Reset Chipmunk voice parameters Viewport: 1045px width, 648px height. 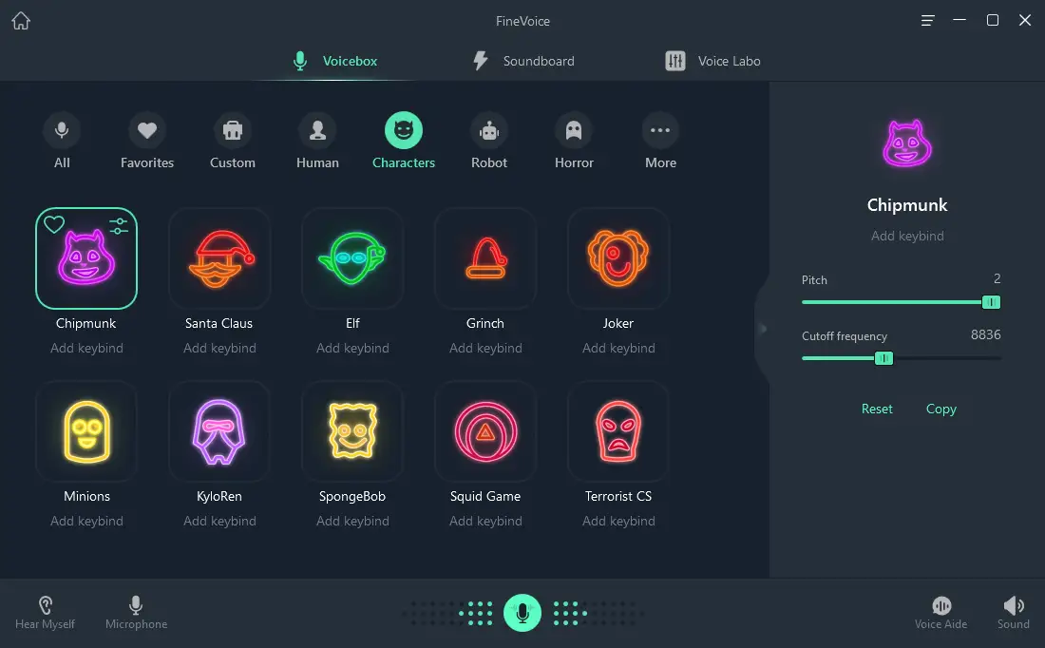[877, 409]
